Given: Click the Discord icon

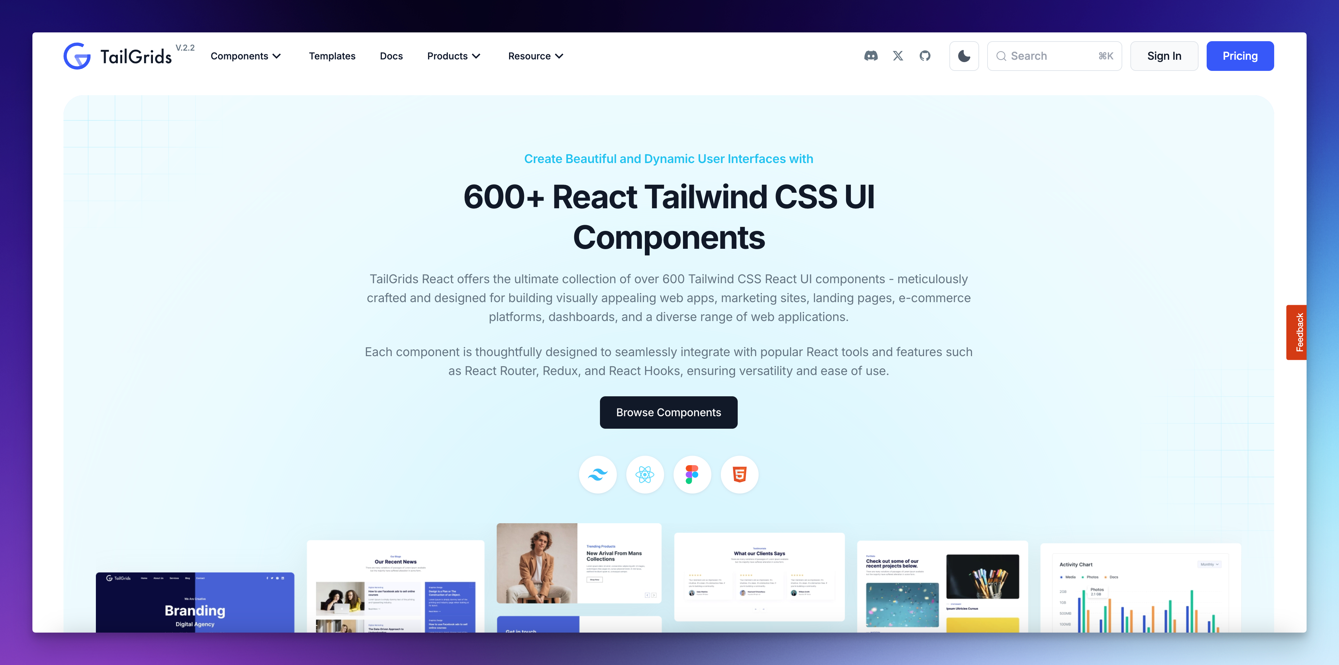Looking at the screenshot, I should (x=870, y=55).
